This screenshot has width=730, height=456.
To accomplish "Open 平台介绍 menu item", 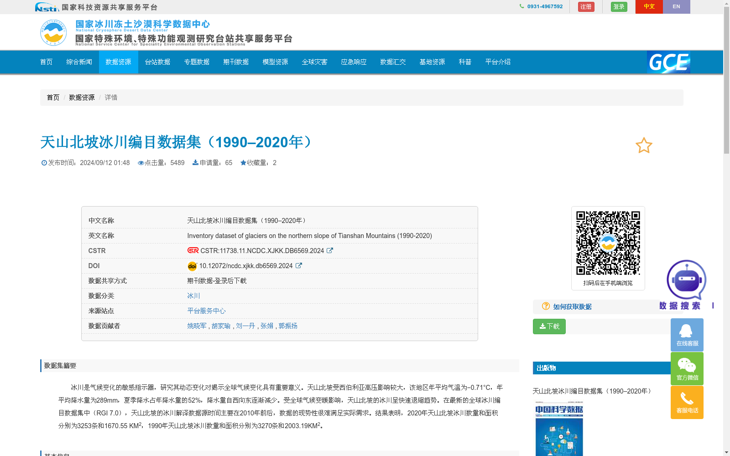I will [x=498, y=62].
